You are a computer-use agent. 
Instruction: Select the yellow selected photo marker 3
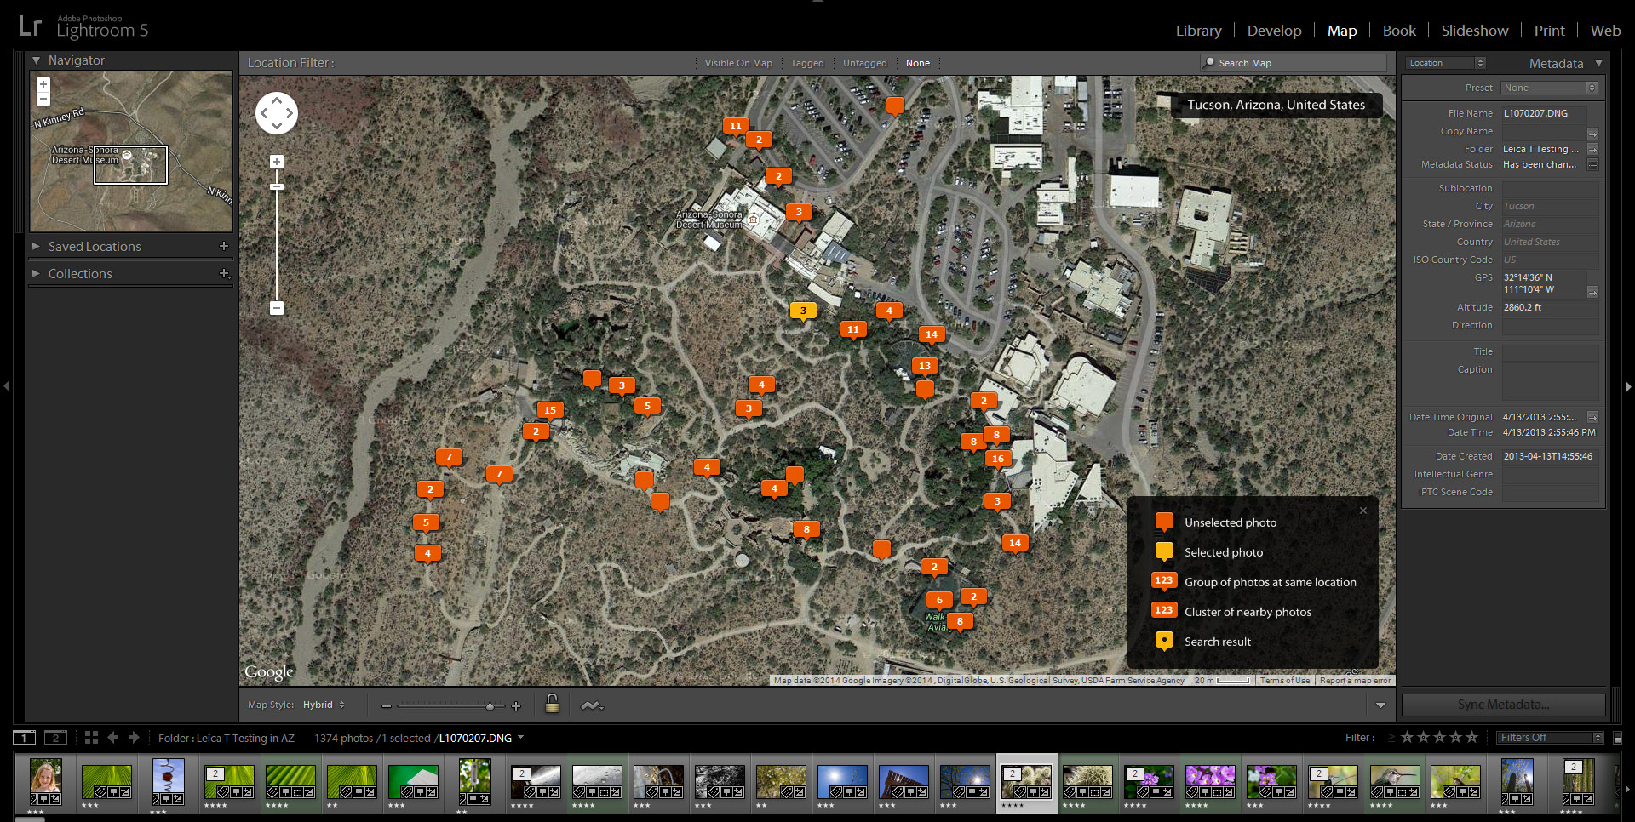click(803, 311)
